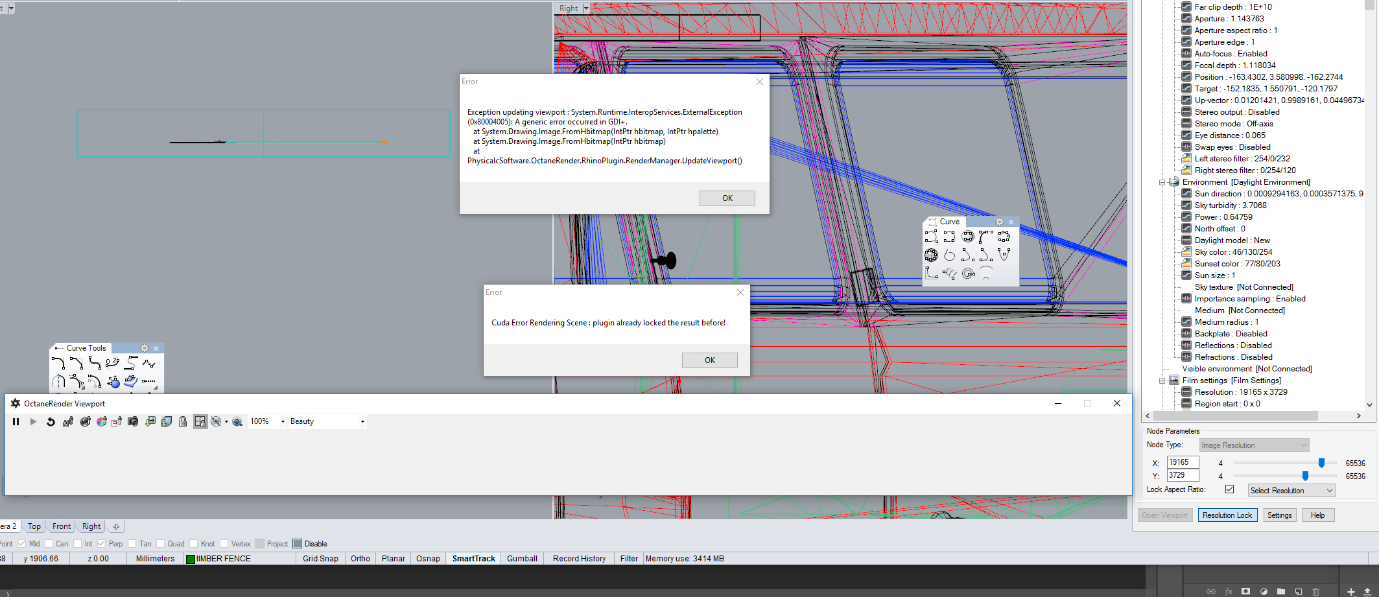Image resolution: width=1379 pixels, height=597 pixels.
Task: Dismiss the GDI+ exception error with OK
Action: point(727,198)
